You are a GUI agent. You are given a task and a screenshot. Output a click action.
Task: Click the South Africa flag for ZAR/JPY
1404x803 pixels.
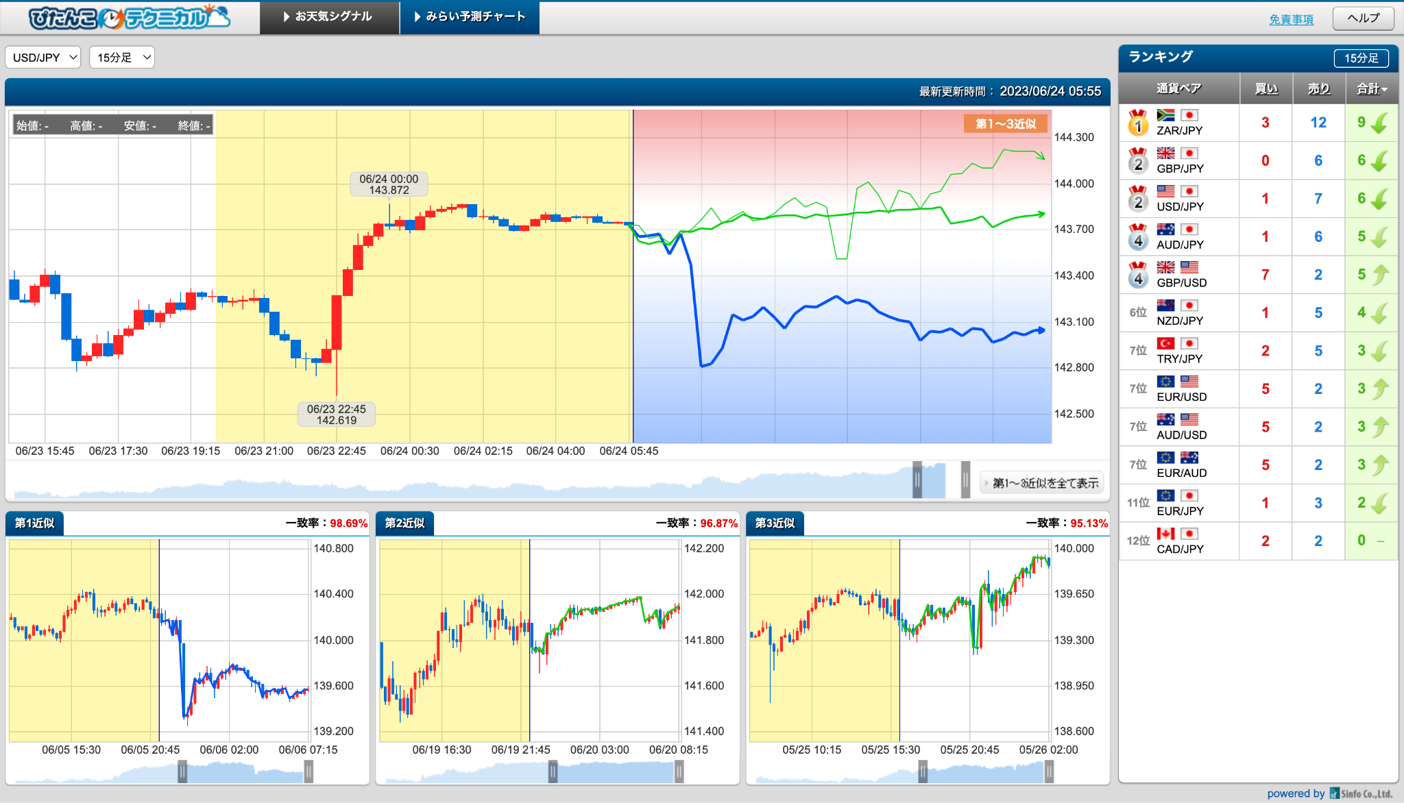[1165, 115]
